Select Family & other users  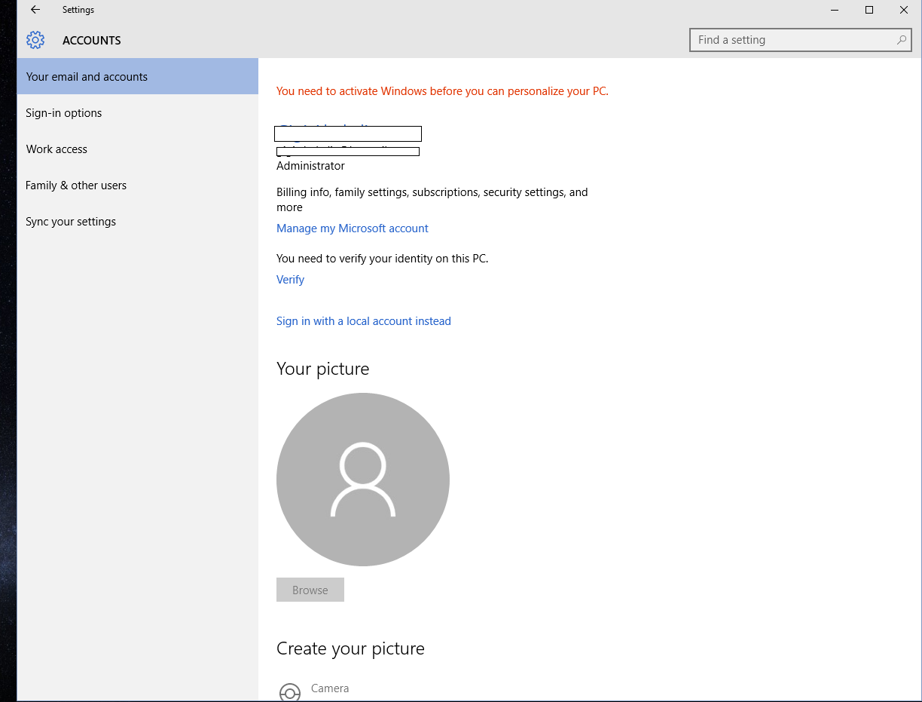75,185
